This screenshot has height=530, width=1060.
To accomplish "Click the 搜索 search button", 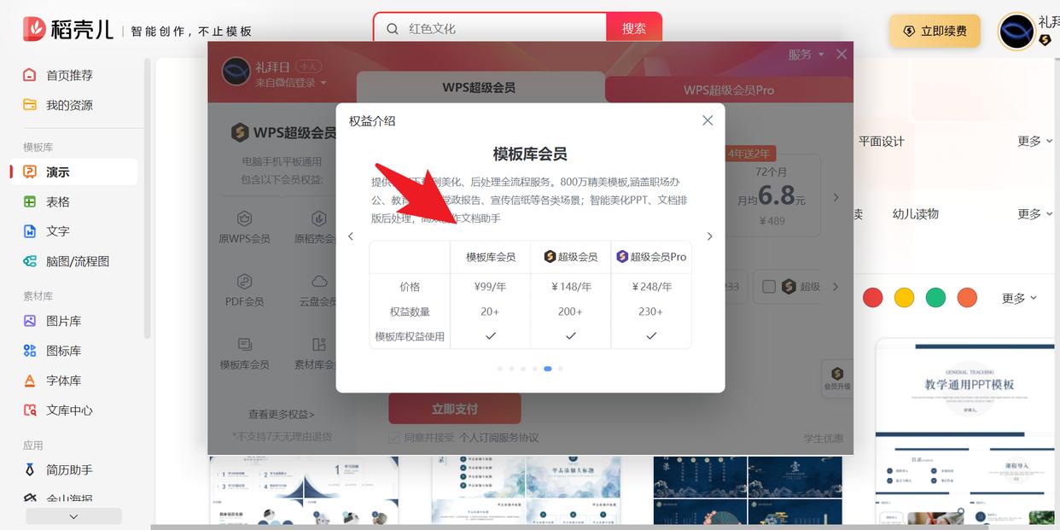I will (x=634, y=28).
